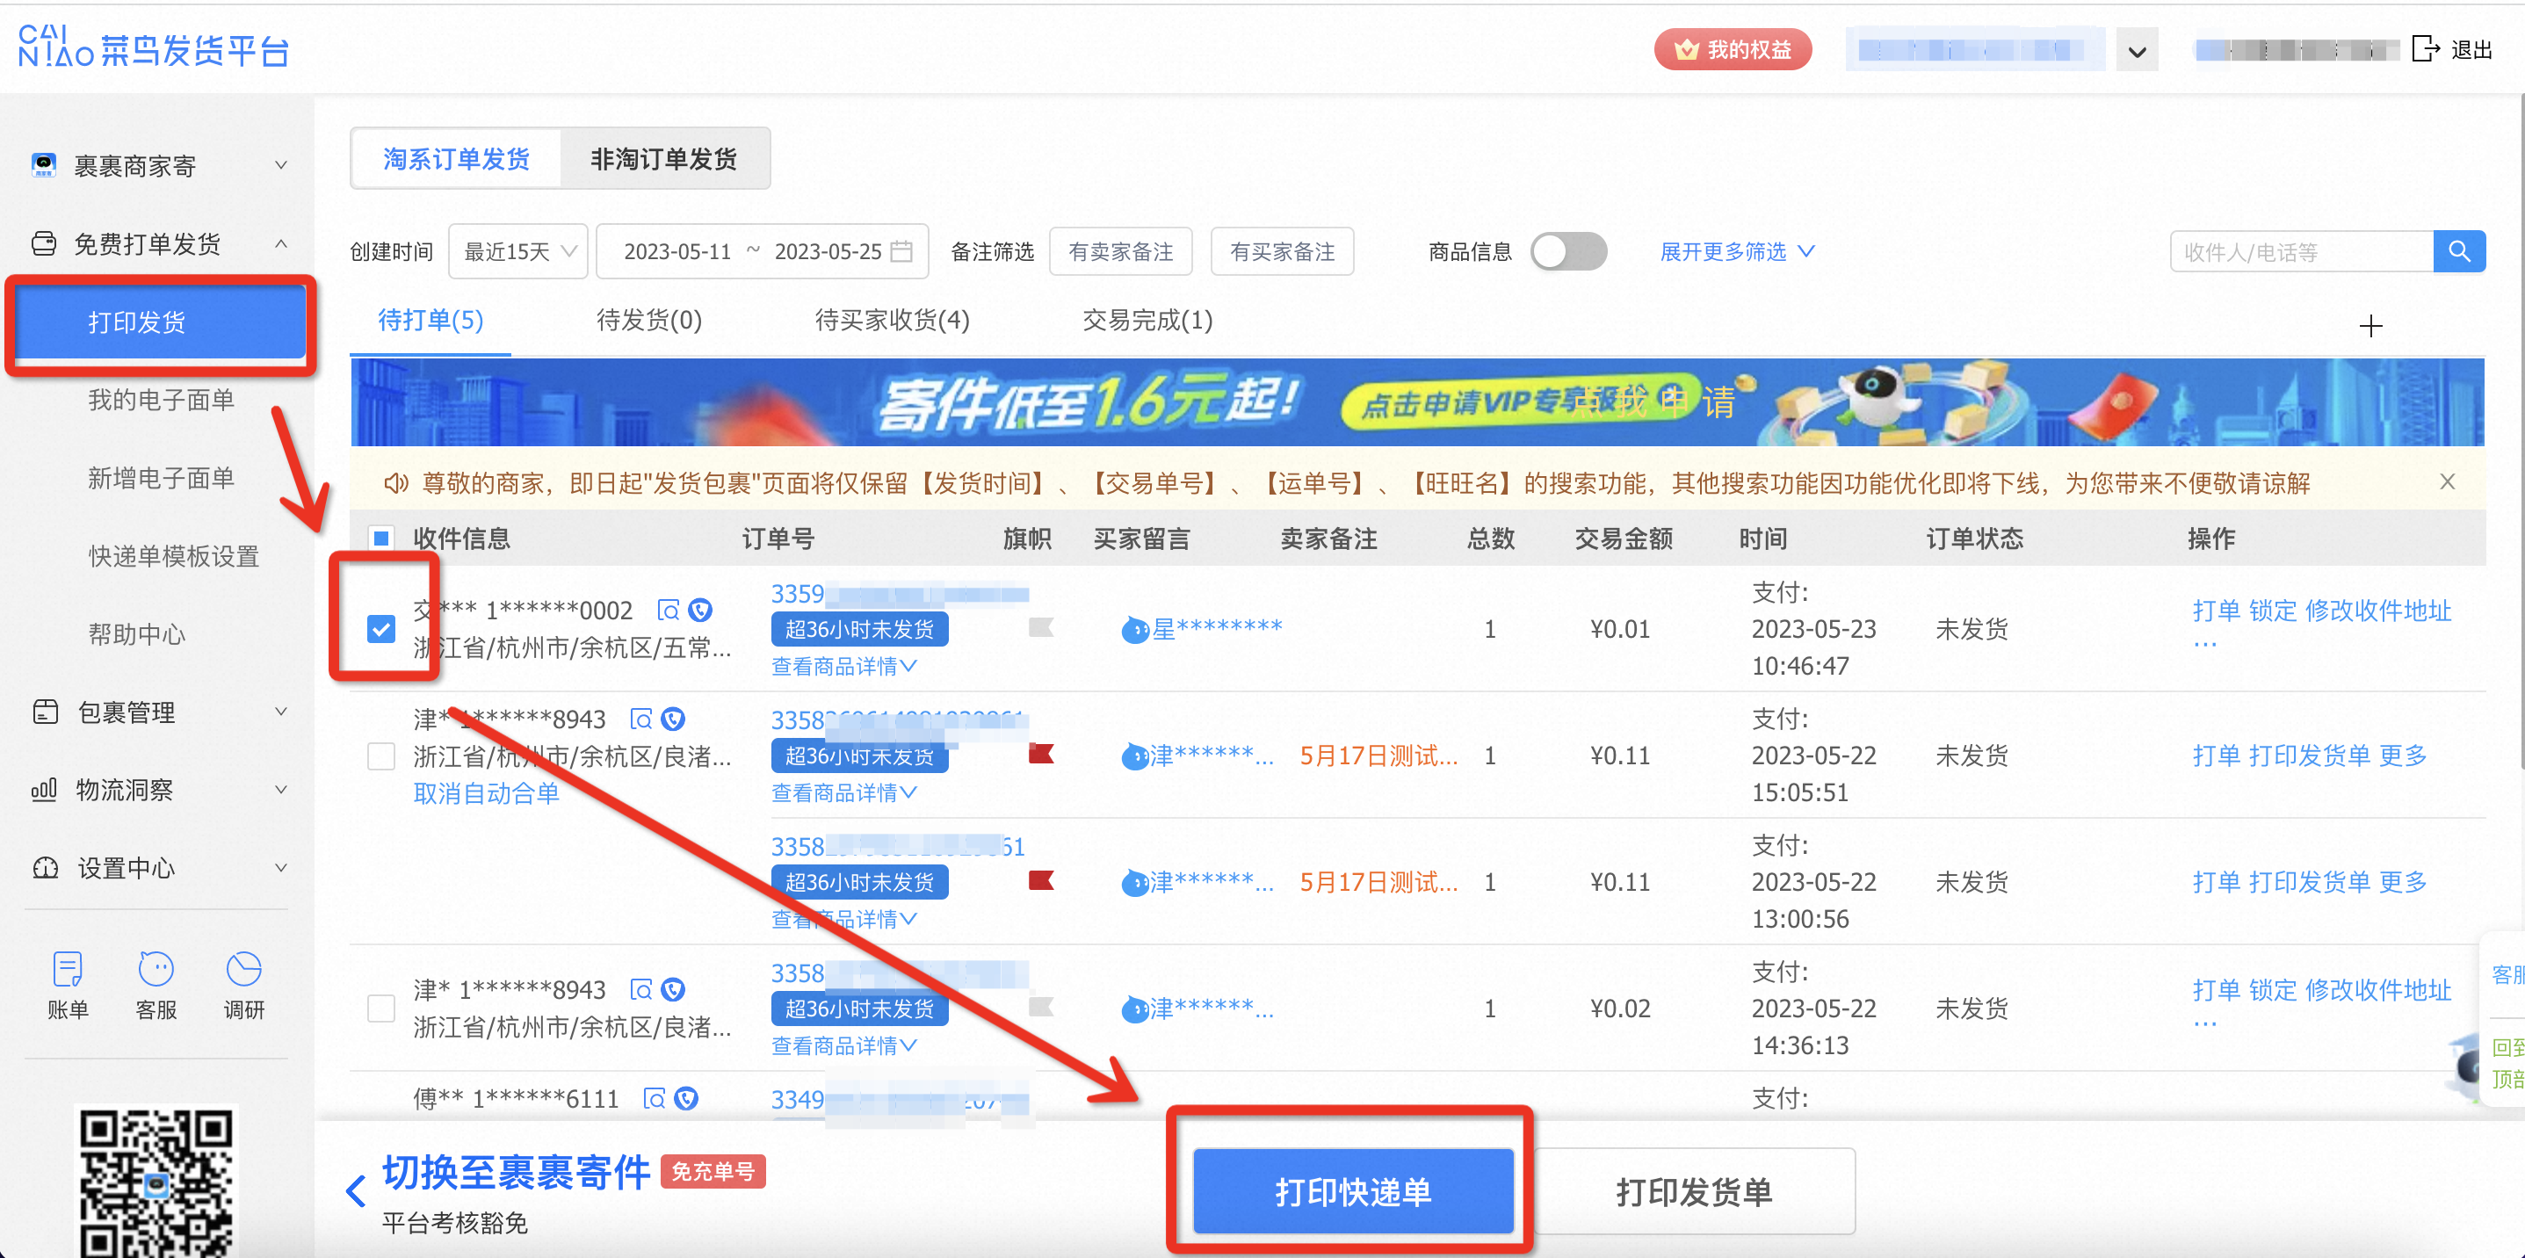
Task: Check the row with 取消自动合单
Action: (x=380, y=756)
